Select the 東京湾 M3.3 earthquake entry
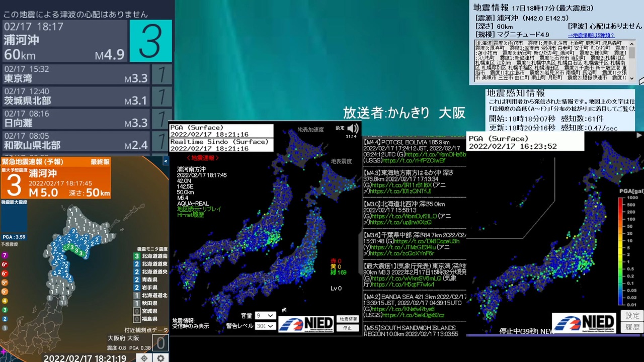Screen dimensions: 644x362 pos(76,74)
